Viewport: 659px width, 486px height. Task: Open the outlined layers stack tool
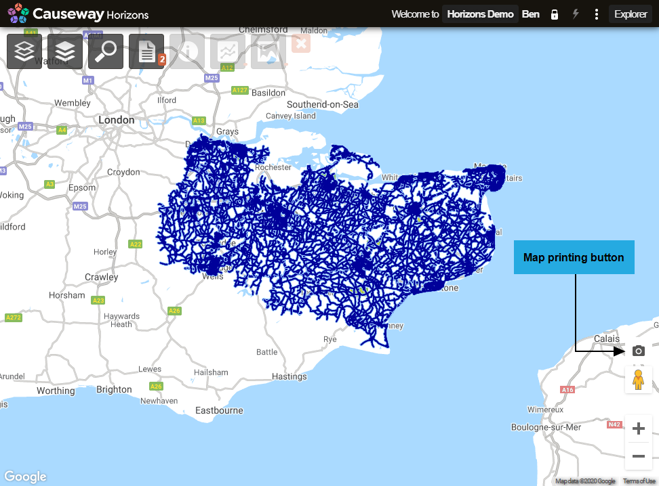pos(24,51)
